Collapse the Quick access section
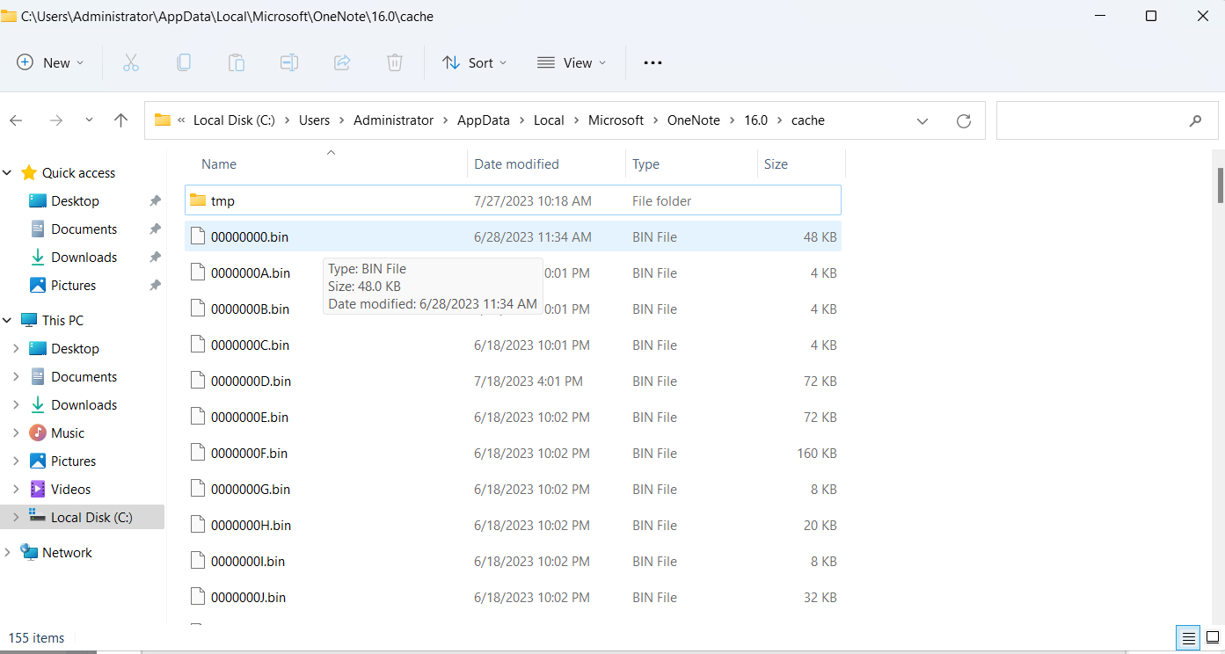Screen dimensions: 1225x654 point(7,173)
